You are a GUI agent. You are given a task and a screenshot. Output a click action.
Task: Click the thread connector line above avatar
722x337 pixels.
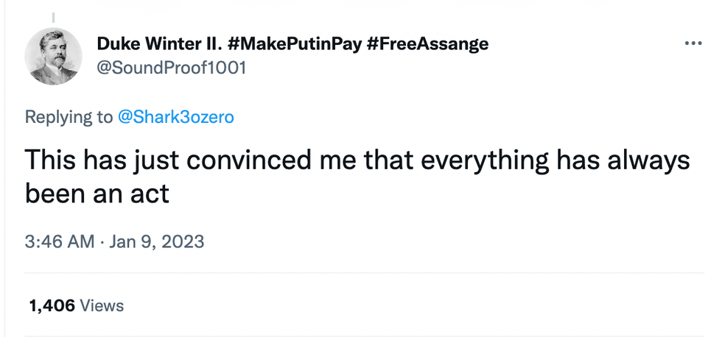pos(54,16)
